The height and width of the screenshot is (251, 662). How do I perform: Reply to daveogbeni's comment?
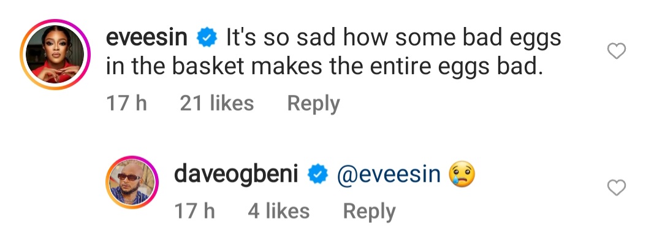(369, 212)
